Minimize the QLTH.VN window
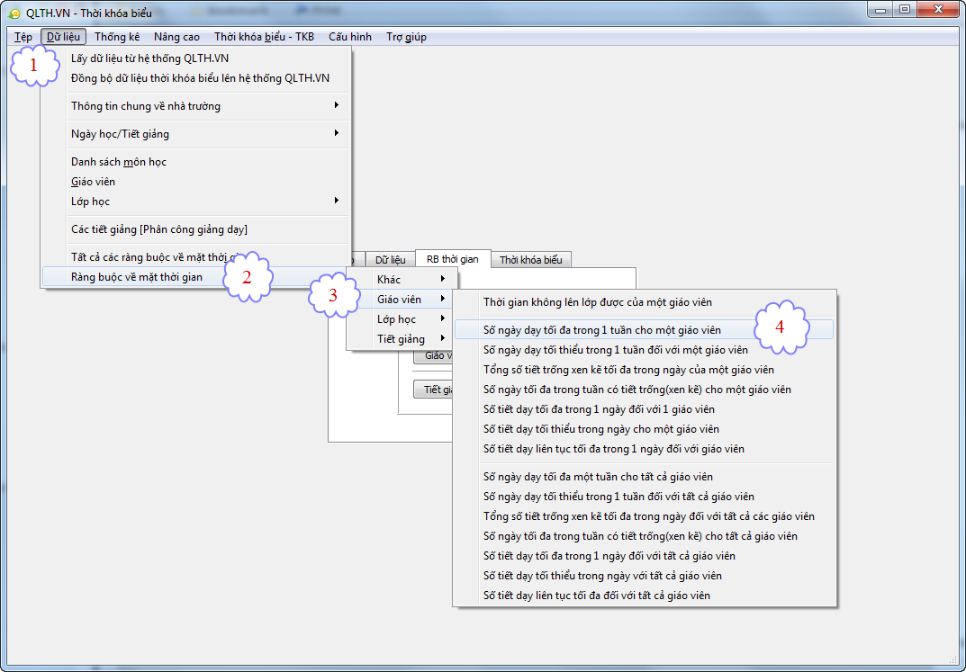The height and width of the screenshot is (672, 966). [x=881, y=9]
